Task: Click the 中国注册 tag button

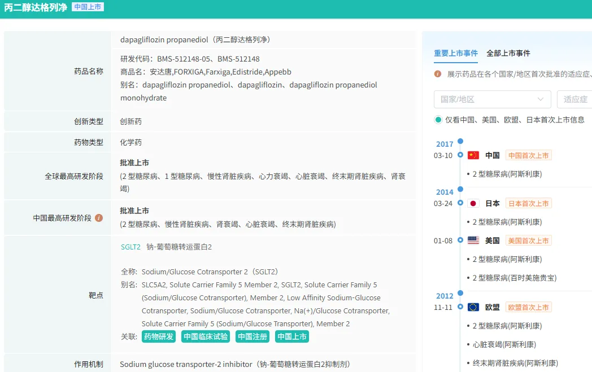Action: point(252,336)
